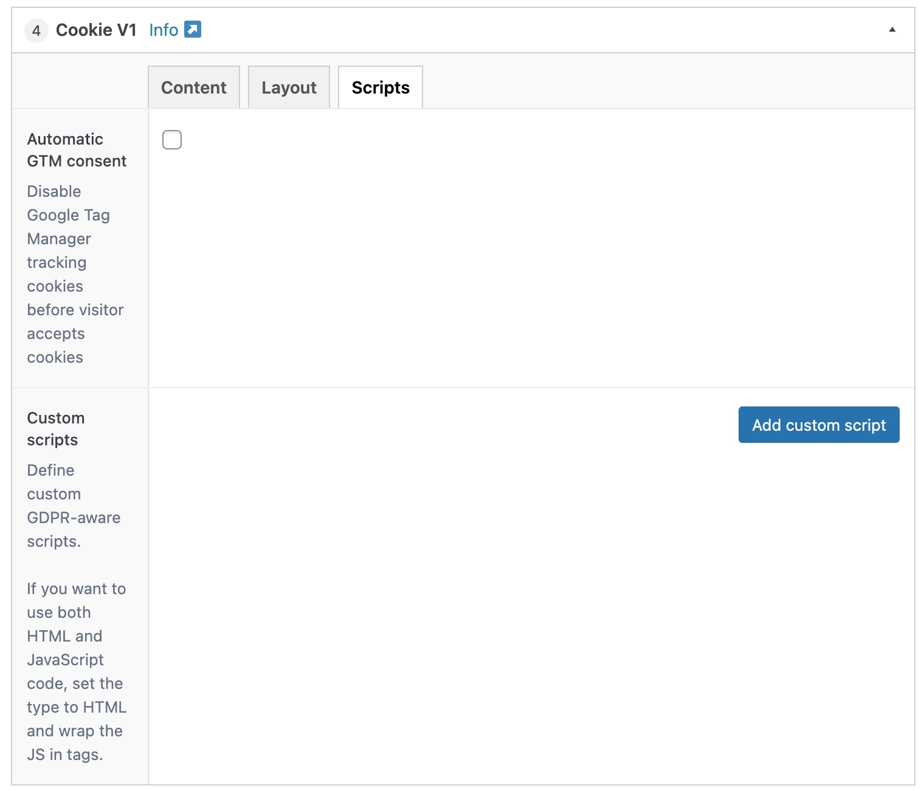Click the Automatic GTM consent label
This screenshot has width=924, height=791.
[x=77, y=150]
